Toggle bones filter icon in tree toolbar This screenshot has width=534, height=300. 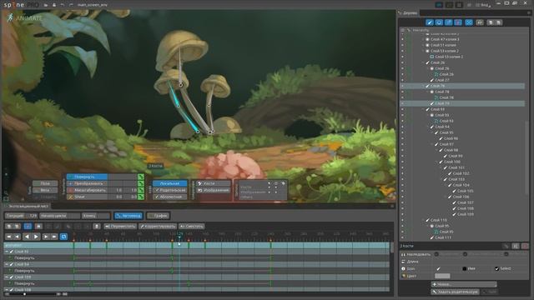click(430, 22)
